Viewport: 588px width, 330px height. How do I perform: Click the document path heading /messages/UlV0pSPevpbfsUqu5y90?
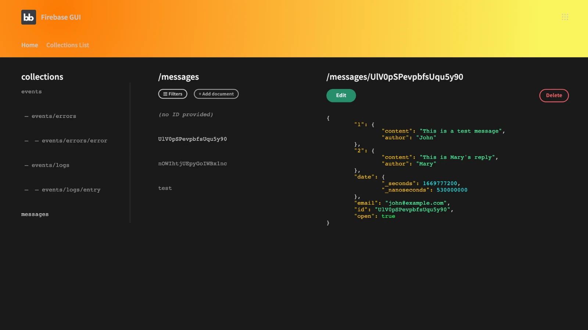pyautogui.click(x=395, y=77)
